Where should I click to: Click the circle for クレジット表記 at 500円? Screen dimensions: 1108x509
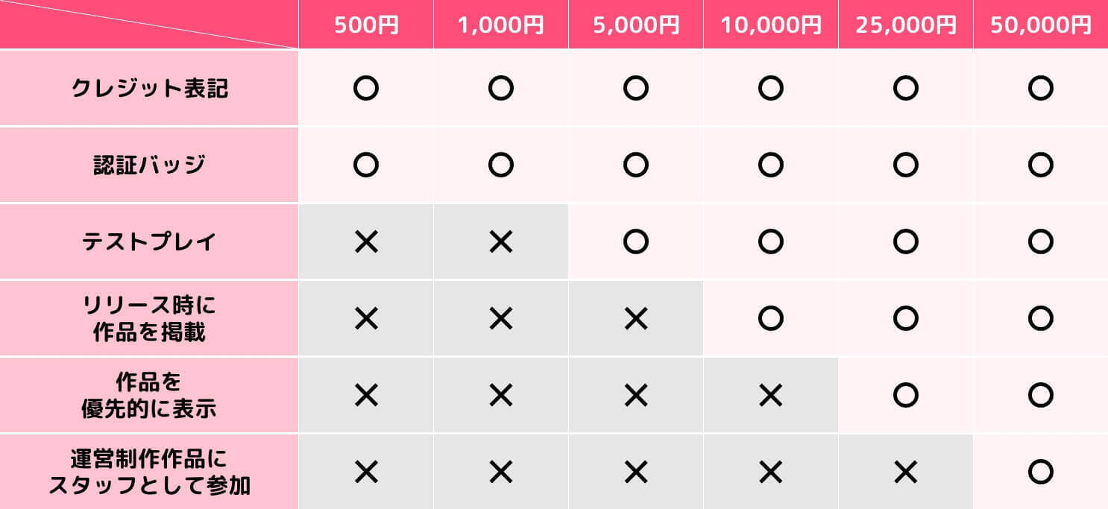click(365, 89)
